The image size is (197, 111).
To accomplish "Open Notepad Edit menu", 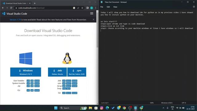I will (108, 7).
